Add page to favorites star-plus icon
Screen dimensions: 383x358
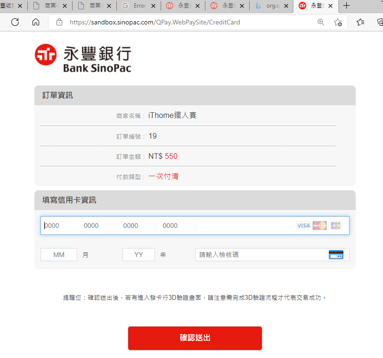[x=338, y=22]
